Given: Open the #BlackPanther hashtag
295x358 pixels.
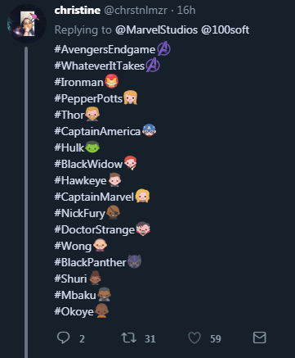Looking at the screenshot, I should (x=90, y=263).
